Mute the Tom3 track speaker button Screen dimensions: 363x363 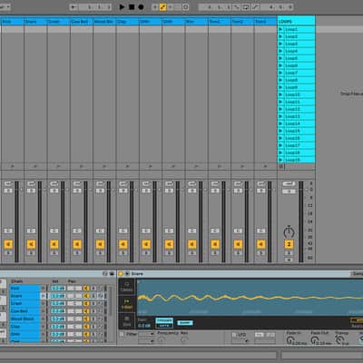pyautogui.click(x=261, y=244)
